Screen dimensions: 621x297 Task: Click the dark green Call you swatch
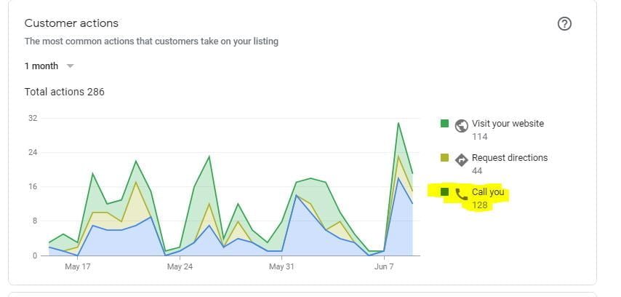point(444,192)
